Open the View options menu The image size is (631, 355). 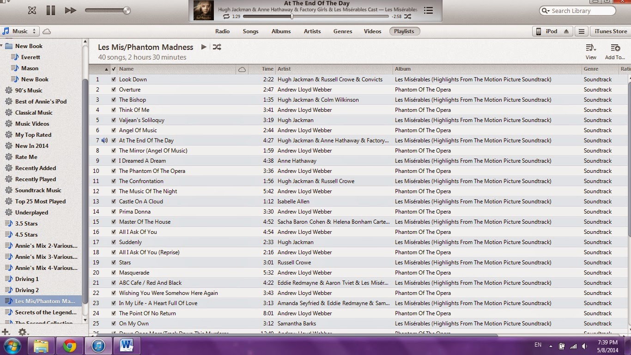coord(591,52)
